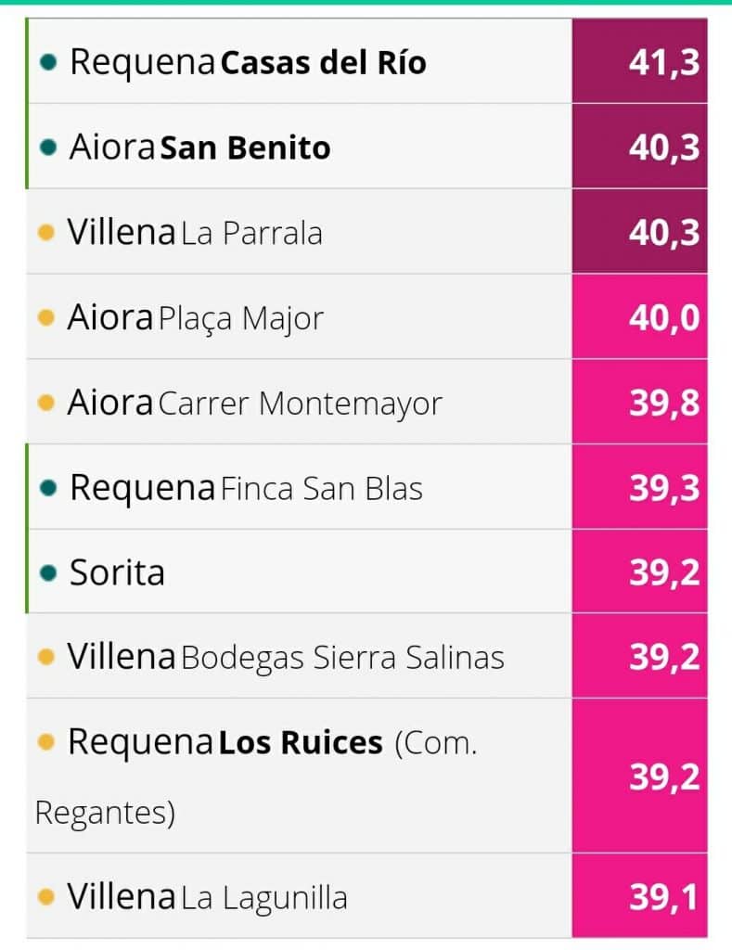The width and height of the screenshot is (732, 950).
Task: Click teal dot beside Requena Casas del Río
Action: click(48, 62)
